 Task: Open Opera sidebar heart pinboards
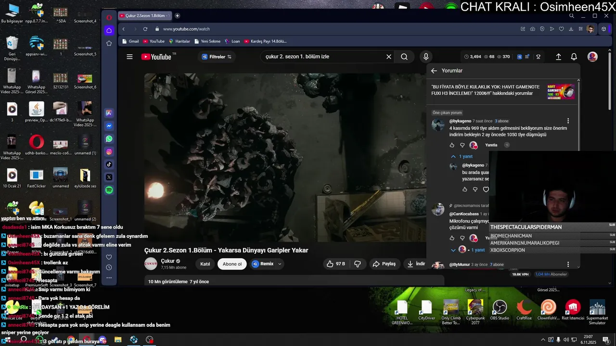pyautogui.click(x=109, y=257)
